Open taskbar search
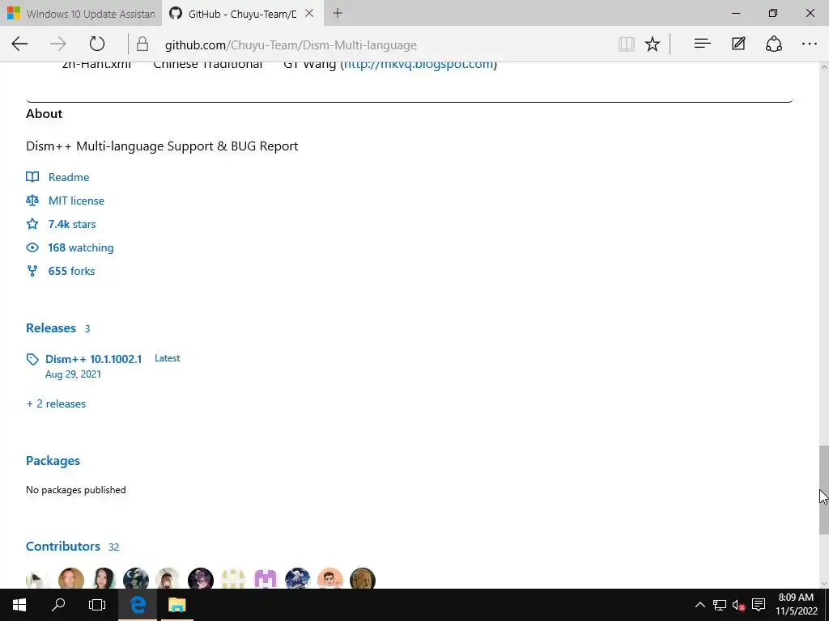 [58, 605]
